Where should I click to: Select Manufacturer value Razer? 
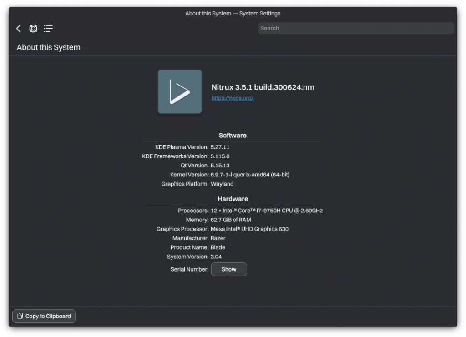pyautogui.click(x=218, y=238)
